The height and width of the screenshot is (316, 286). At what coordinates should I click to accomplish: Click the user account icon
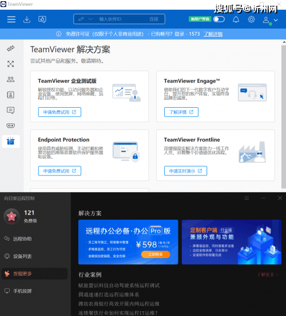pyautogui.click(x=266, y=19)
